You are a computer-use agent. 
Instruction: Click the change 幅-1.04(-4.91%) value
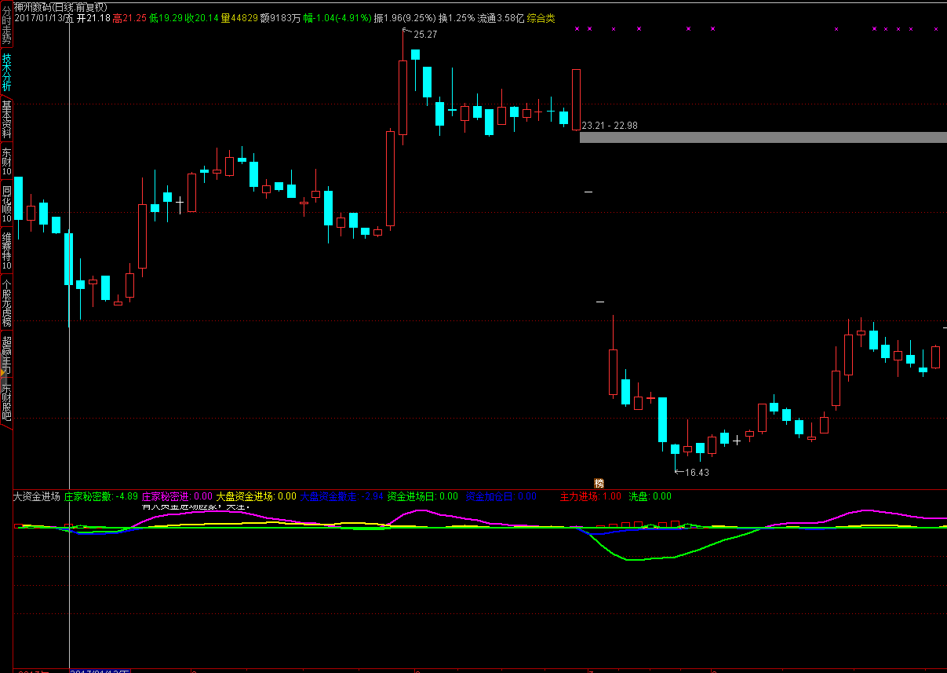tap(337, 18)
